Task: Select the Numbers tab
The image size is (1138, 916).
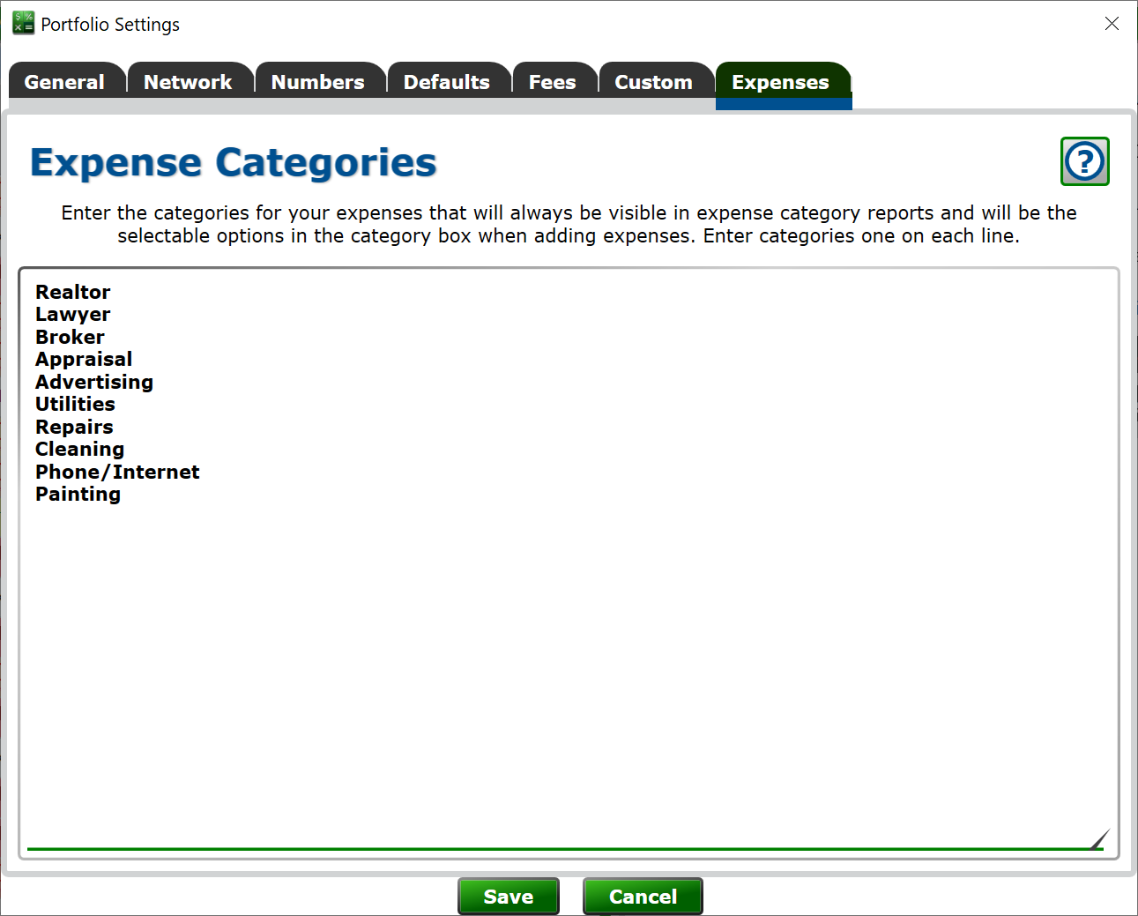Action: click(320, 81)
